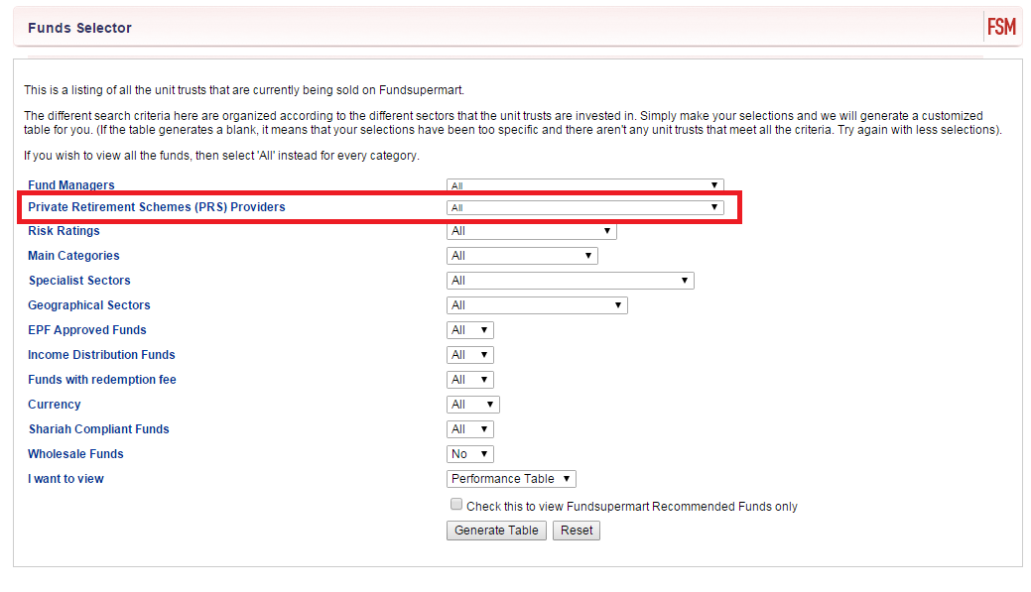Open the Risk Ratings dropdown
1031x592 pixels.
(x=531, y=231)
